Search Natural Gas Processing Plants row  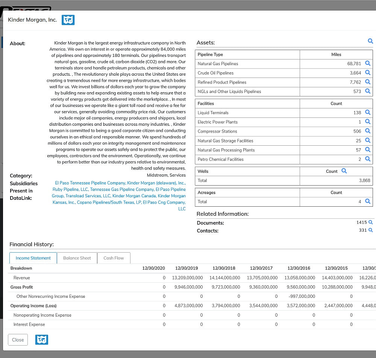(x=368, y=150)
